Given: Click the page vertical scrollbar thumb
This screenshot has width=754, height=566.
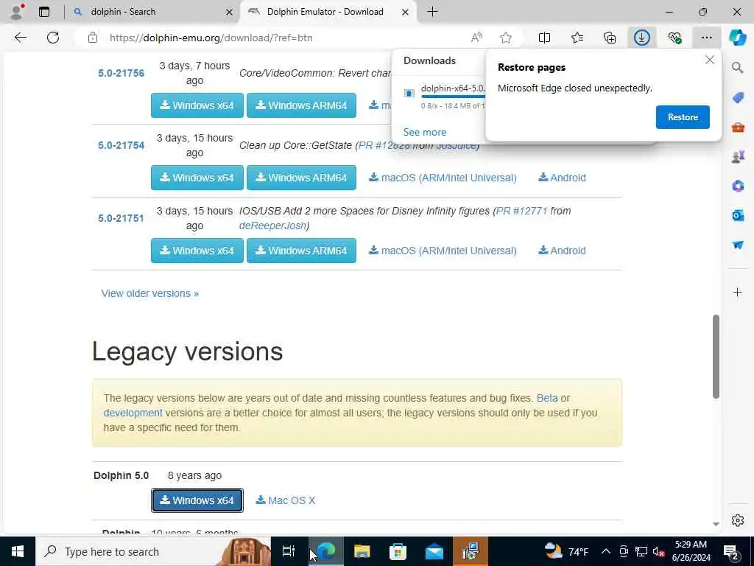Looking at the screenshot, I should pos(716,357).
